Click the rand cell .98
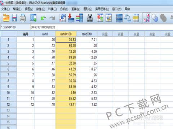This screenshot has width=173, height=129. click(45, 75)
